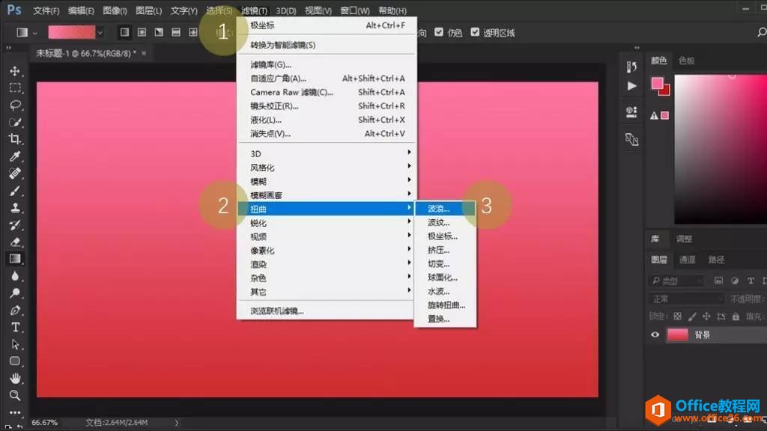
Task: Disable the 透明区域 checkbox
Action: pos(475,32)
